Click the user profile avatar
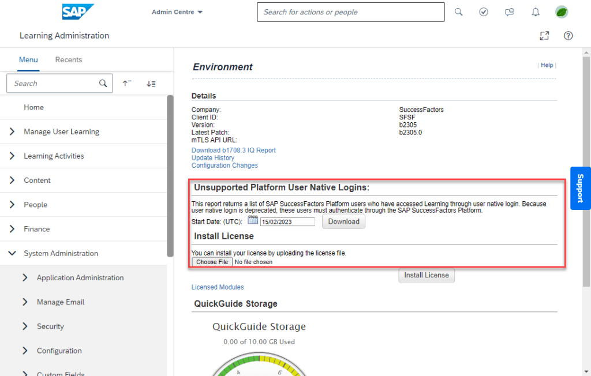 pos(561,12)
